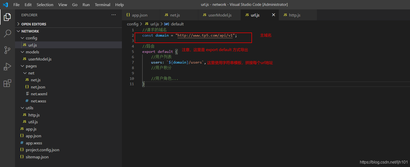Screen dimensions: 410x167
Task: Open net.wxml from the file tree
Action: pos(68,94)
